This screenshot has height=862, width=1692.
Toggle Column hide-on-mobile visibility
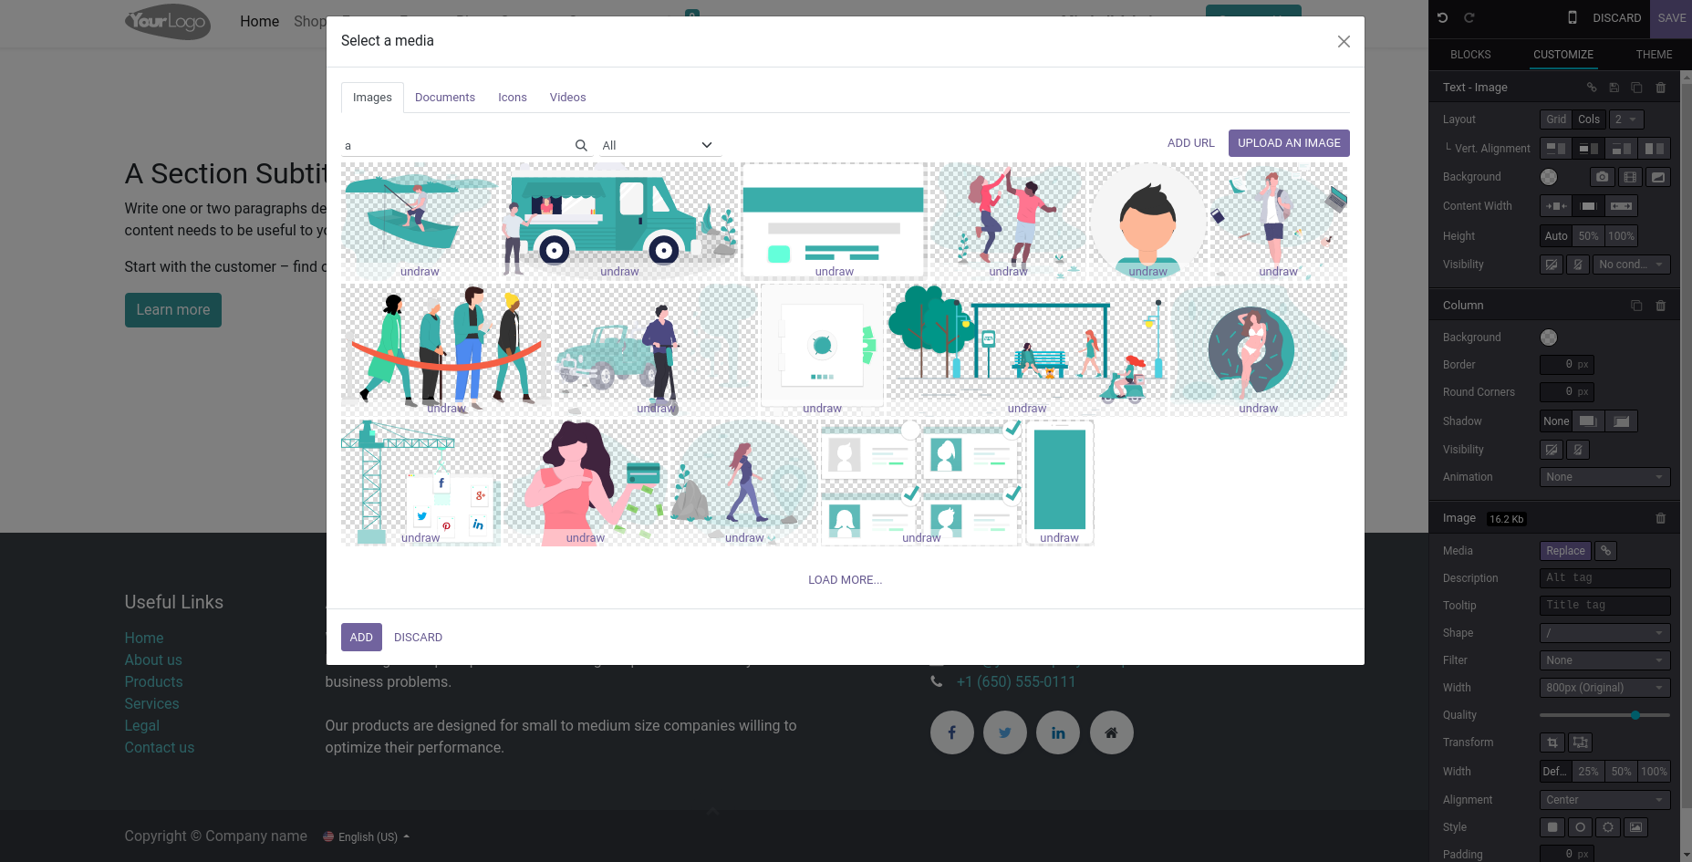click(1578, 450)
